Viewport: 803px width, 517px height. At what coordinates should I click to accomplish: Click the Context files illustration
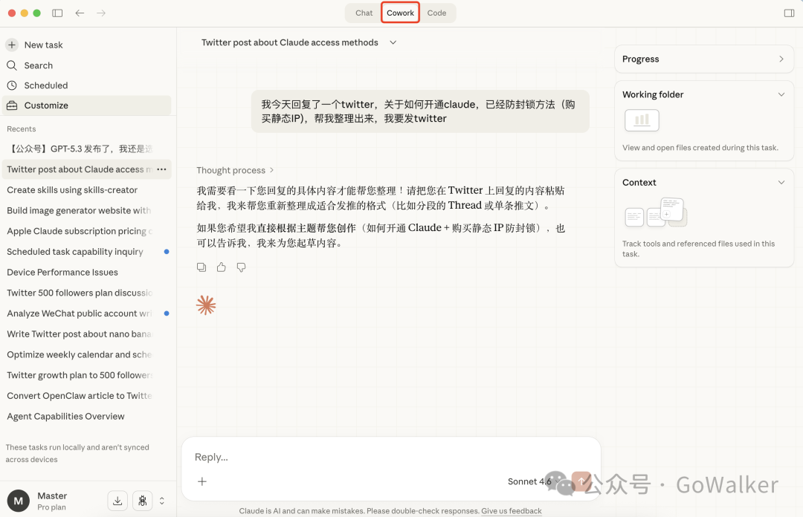[x=656, y=212]
